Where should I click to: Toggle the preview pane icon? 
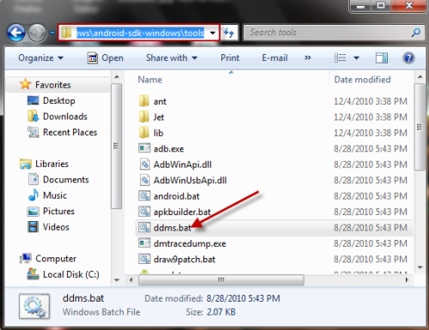pyautogui.click(x=382, y=58)
